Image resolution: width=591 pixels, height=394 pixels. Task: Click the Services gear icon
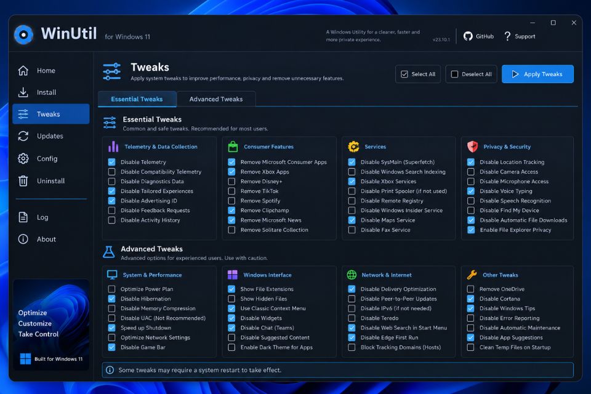click(353, 147)
